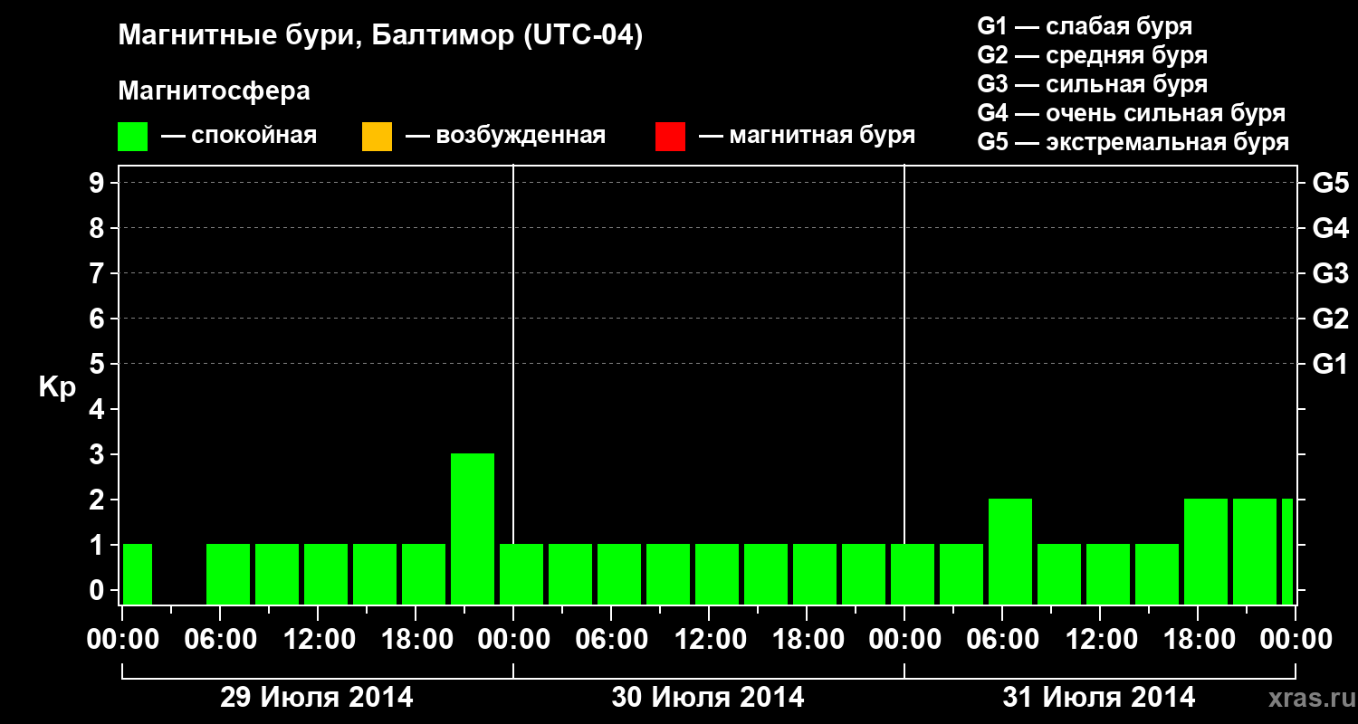Click the Kp 2 bar at 18:00 on 31 July

(x=1206, y=551)
